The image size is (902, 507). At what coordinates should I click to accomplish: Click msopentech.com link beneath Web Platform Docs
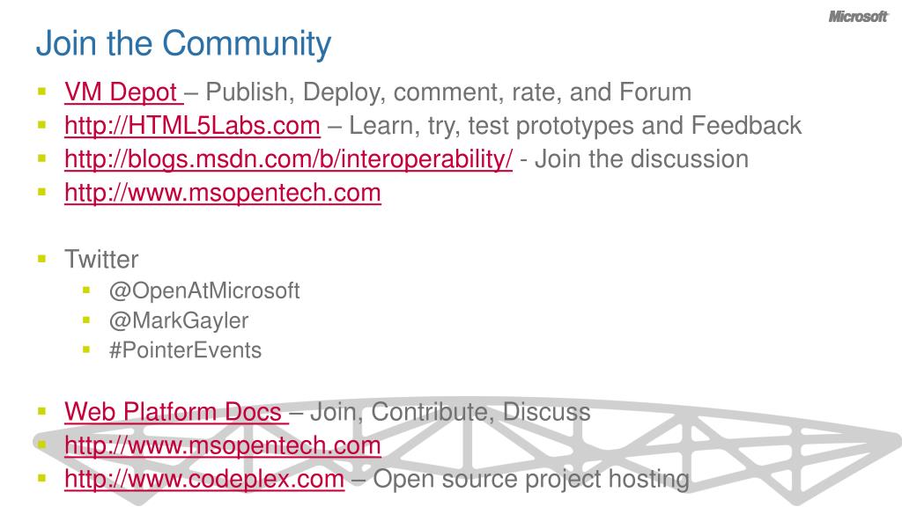pyautogui.click(x=223, y=445)
